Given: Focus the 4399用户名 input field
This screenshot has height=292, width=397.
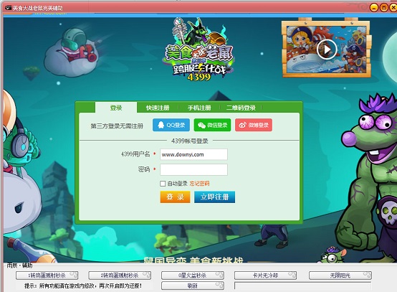Looking at the screenshot, I should click(193, 154).
